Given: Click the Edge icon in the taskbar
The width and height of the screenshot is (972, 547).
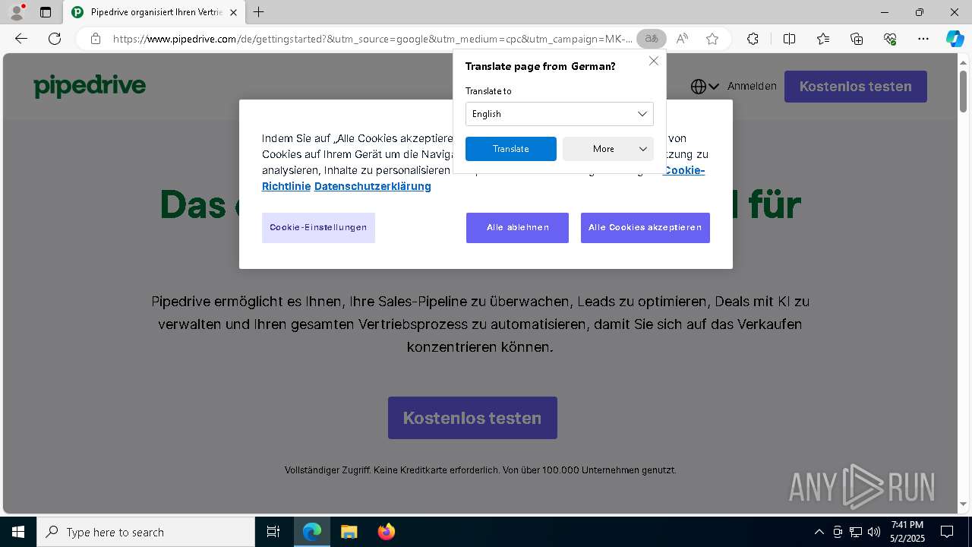Looking at the screenshot, I should click(x=312, y=532).
